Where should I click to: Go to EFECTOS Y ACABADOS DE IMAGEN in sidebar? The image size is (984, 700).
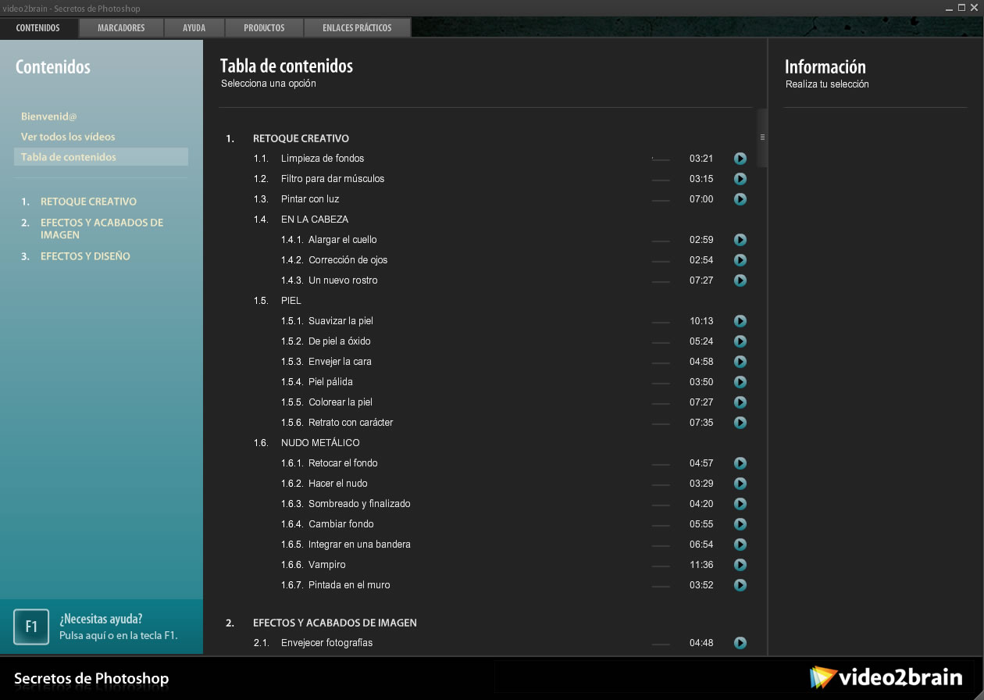click(x=102, y=229)
